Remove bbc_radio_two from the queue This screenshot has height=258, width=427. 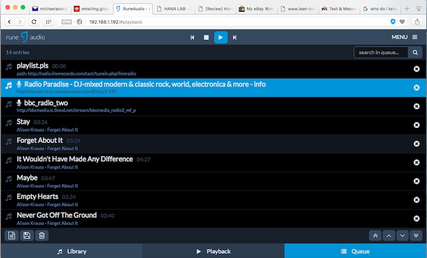416,106
